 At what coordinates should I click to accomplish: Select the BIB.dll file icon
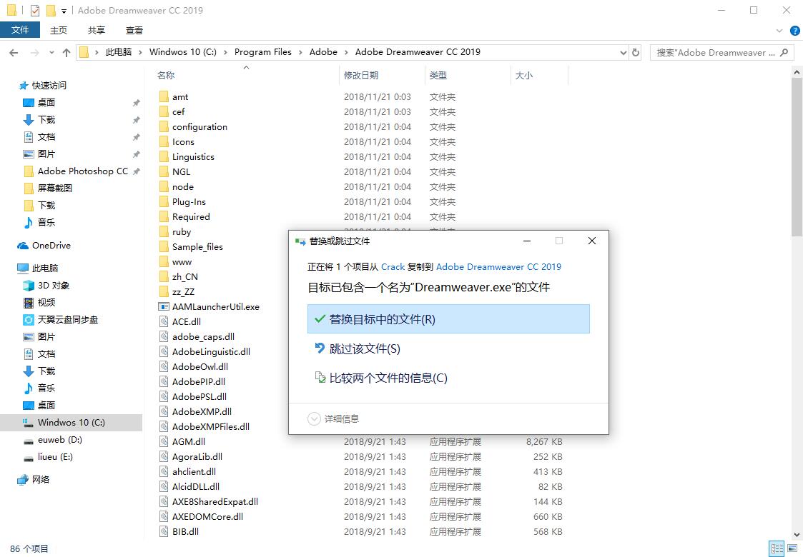coord(164,531)
